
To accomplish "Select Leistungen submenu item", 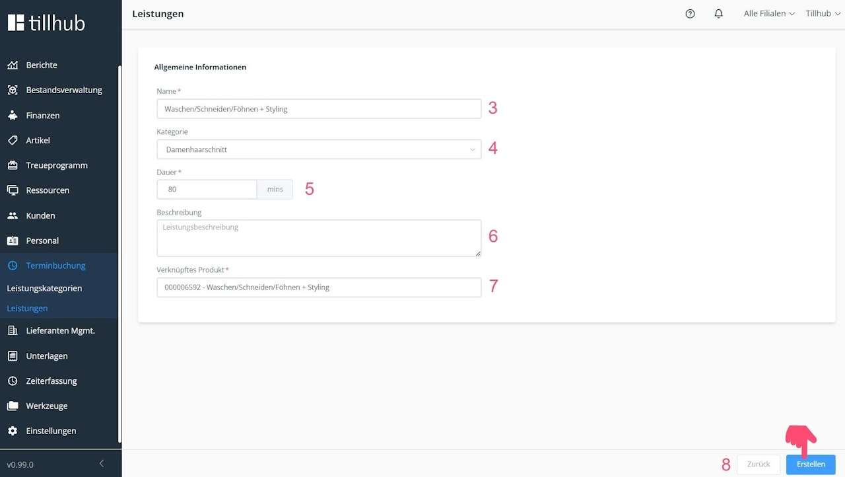I will coord(27,309).
